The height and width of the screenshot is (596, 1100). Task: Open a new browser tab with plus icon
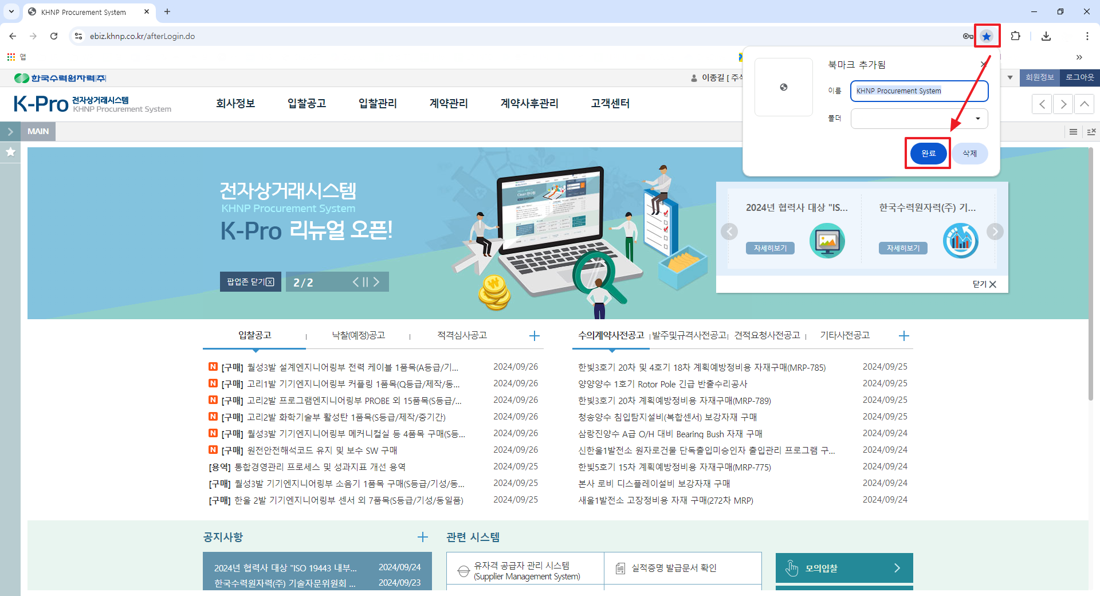point(167,11)
